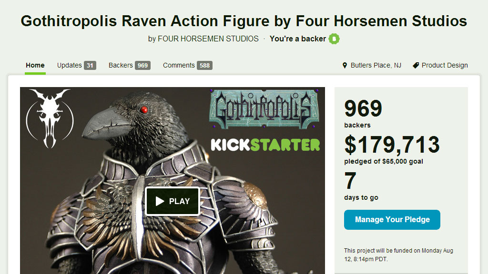This screenshot has height=274, width=488.
Task: Click the white skull logo on video
Action: point(50,118)
